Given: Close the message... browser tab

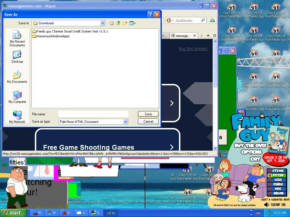Looking at the screenshot, I should coord(195,36).
